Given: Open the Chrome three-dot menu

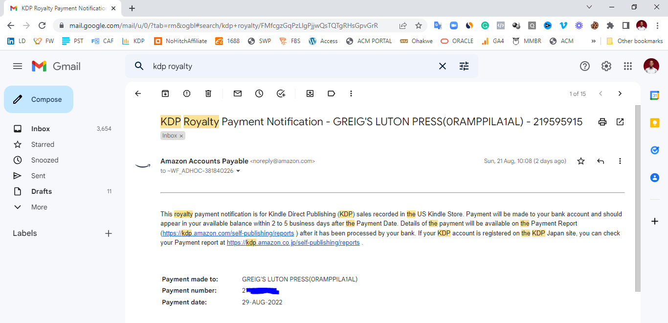Looking at the screenshot, I should coord(657,25).
